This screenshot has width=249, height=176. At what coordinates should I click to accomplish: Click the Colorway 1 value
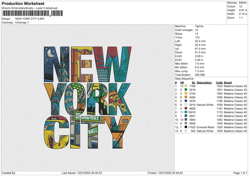[x=22, y=23]
